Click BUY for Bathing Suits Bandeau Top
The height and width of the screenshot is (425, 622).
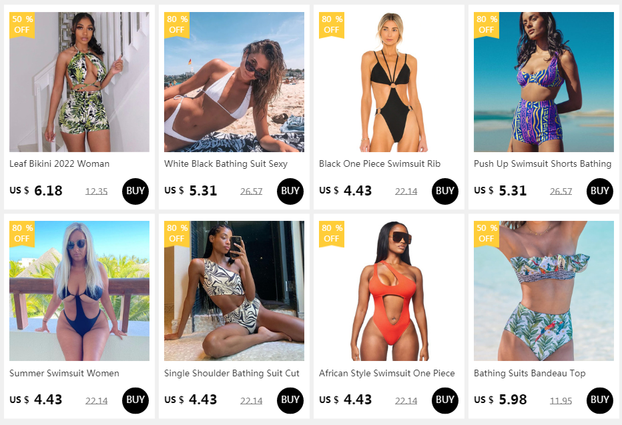[599, 400]
